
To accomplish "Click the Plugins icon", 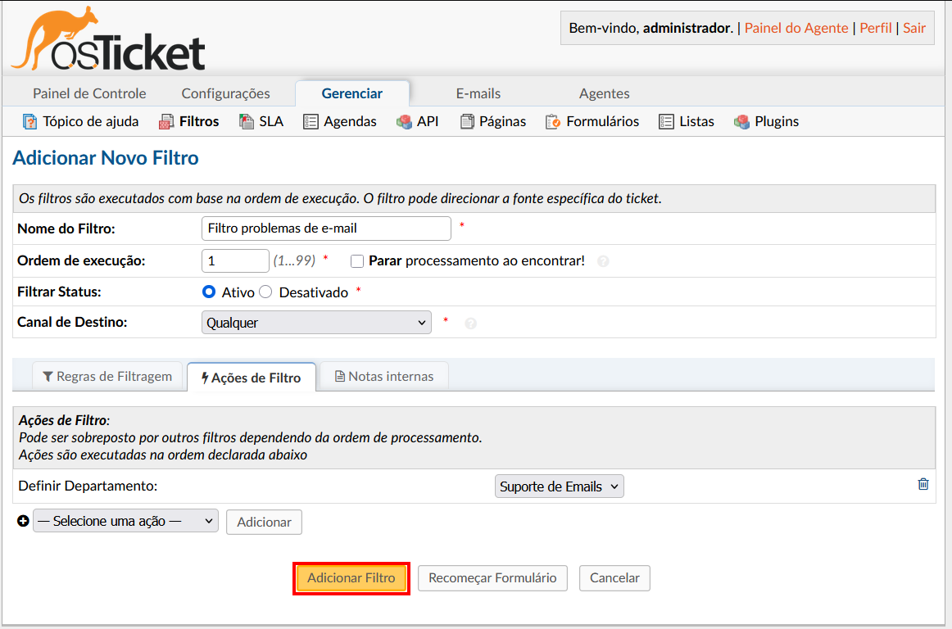I will (x=741, y=121).
